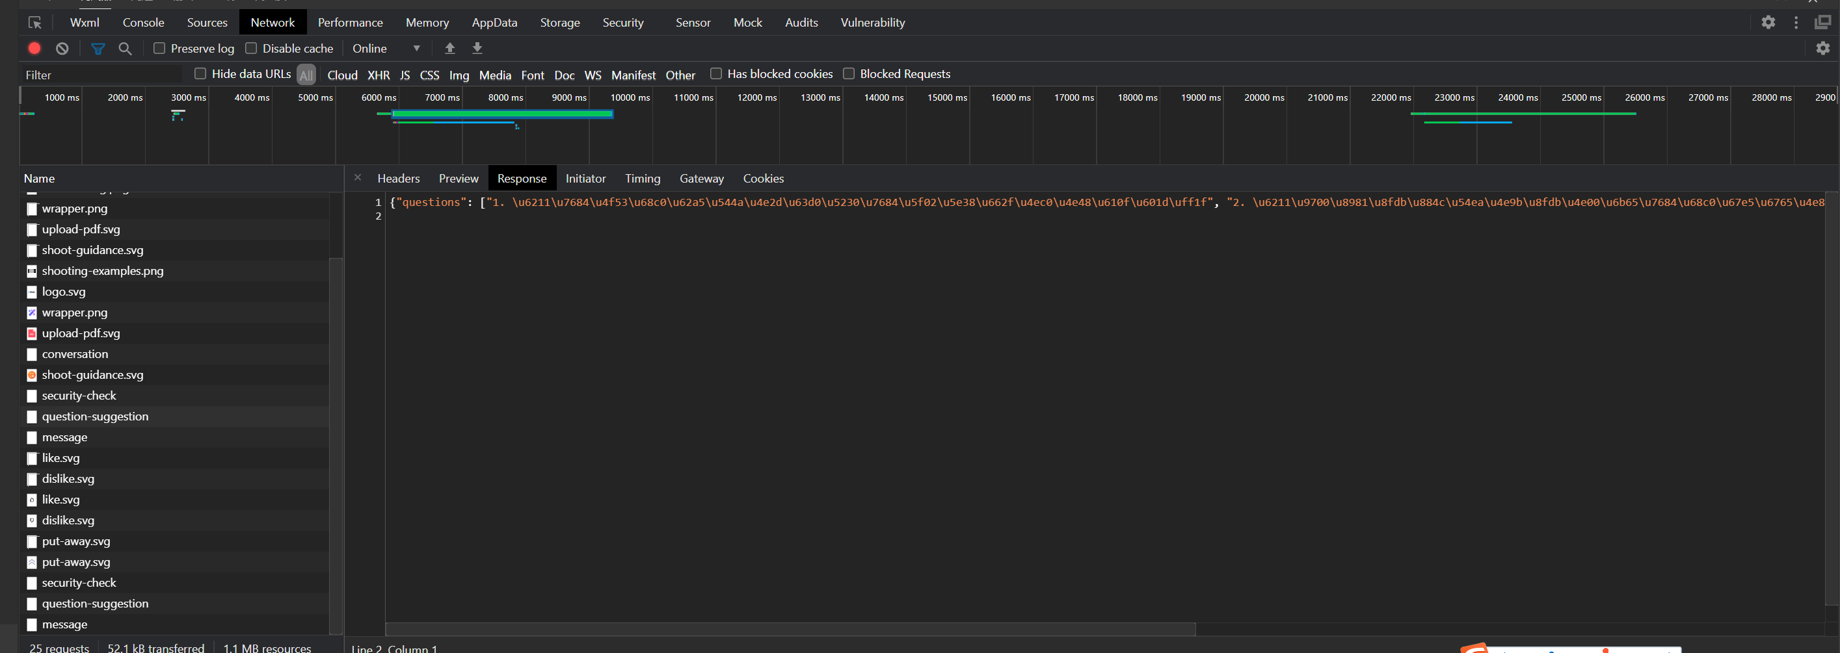Show the request Preview tab
This screenshot has height=653, width=1840.
tap(459, 179)
